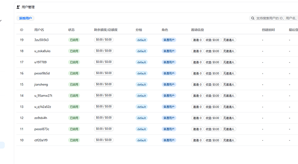Screen dimensions: 298x164
Task: Select username u_95amw27t
Action: coord(43,96)
